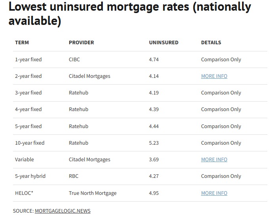
Task: Select the RBC provider cell
Action: tap(74, 176)
